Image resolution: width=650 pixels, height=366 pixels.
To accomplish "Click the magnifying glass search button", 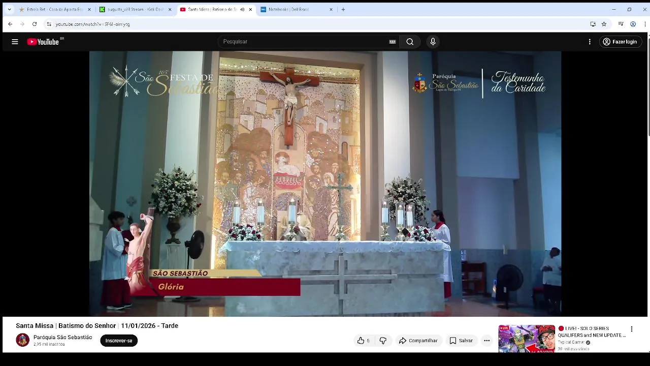I will pos(410,42).
